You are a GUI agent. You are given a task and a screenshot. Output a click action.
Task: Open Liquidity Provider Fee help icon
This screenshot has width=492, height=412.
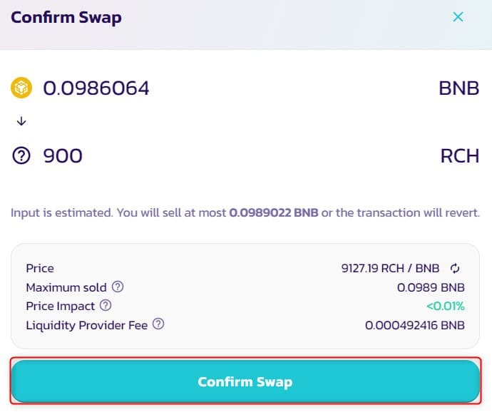pyautogui.click(x=158, y=324)
